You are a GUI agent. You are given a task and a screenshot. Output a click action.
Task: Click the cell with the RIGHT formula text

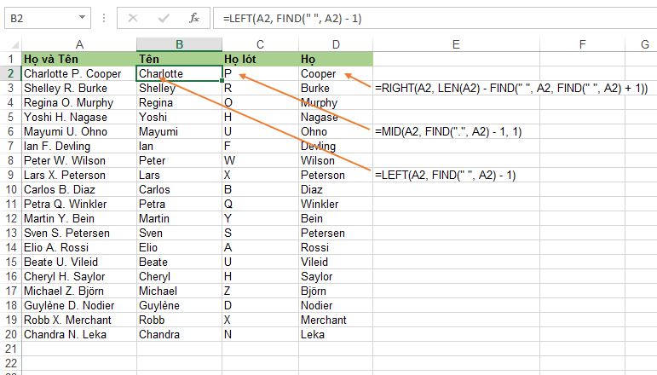tap(511, 89)
